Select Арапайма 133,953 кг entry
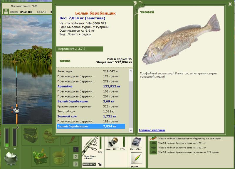Image resolution: width=235 pixels, height=169 pixels. (91, 86)
